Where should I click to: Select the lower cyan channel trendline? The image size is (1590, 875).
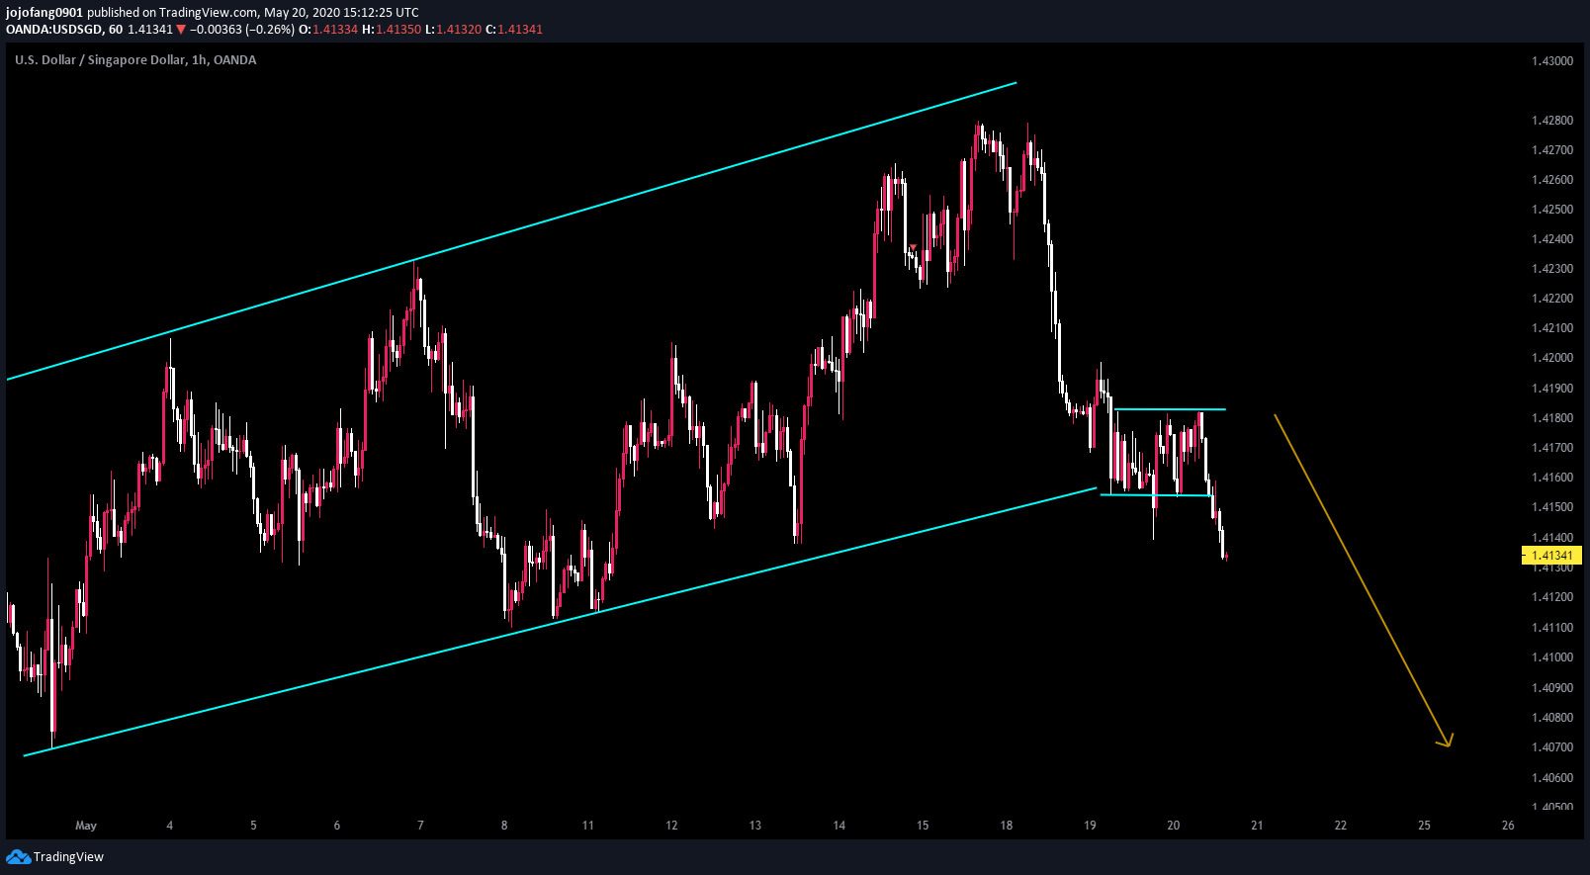[560, 622]
